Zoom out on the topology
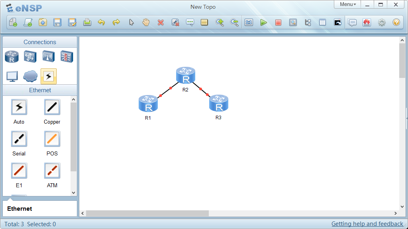The image size is (408, 229). [x=234, y=22]
